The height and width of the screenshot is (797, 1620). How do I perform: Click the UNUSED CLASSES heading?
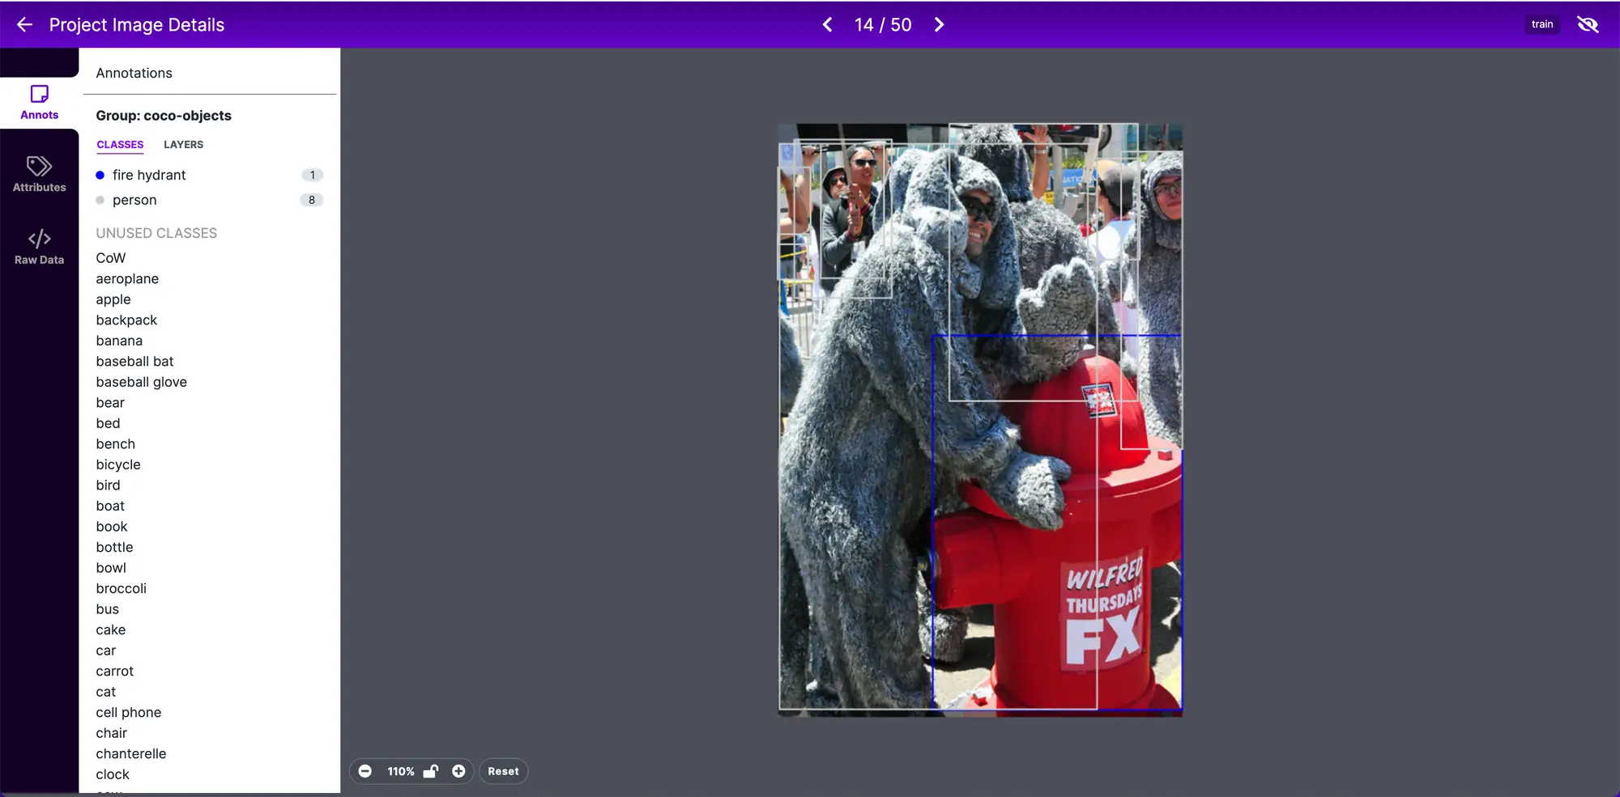(156, 233)
